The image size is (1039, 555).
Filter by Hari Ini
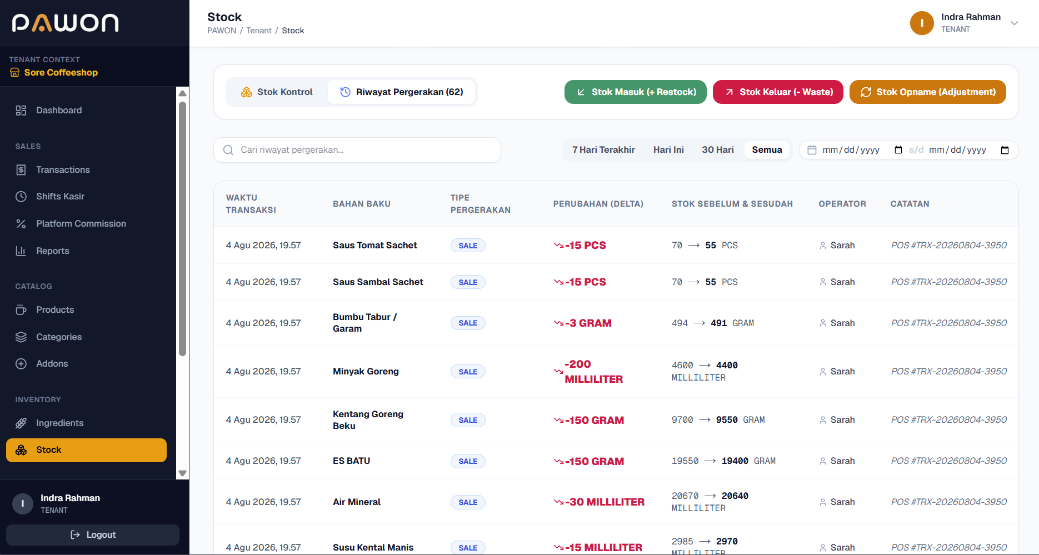[668, 150]
